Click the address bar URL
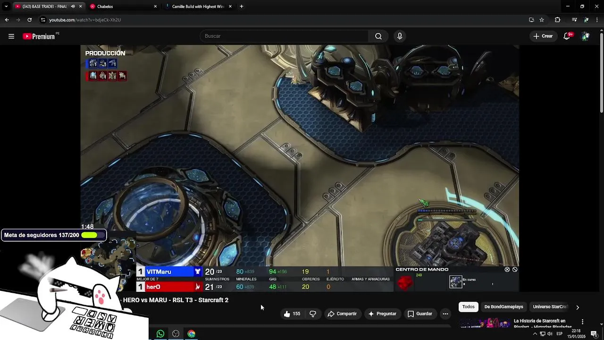This screenshot has height=340, width=604. point(85,20)
